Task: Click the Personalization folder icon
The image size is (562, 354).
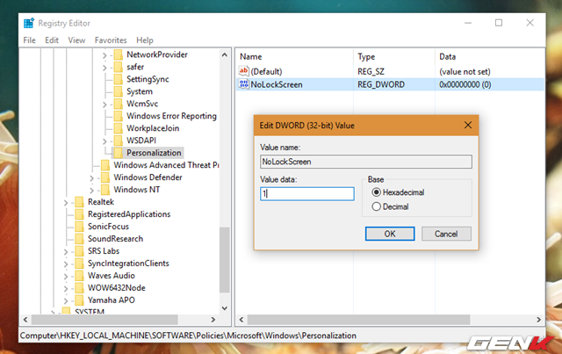Action: [x=119, y=153]
